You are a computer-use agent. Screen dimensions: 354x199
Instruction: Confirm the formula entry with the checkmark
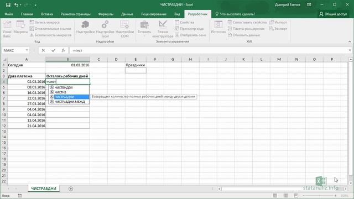click(53, 50)
